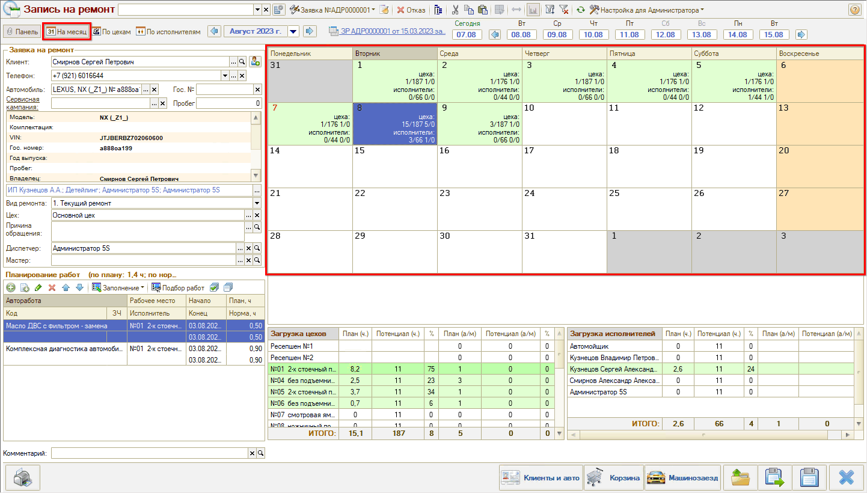Image resolution: width=867 pixels, height=493 pixels.
Task: Move work row up with arrow icon
Action: 66,288
